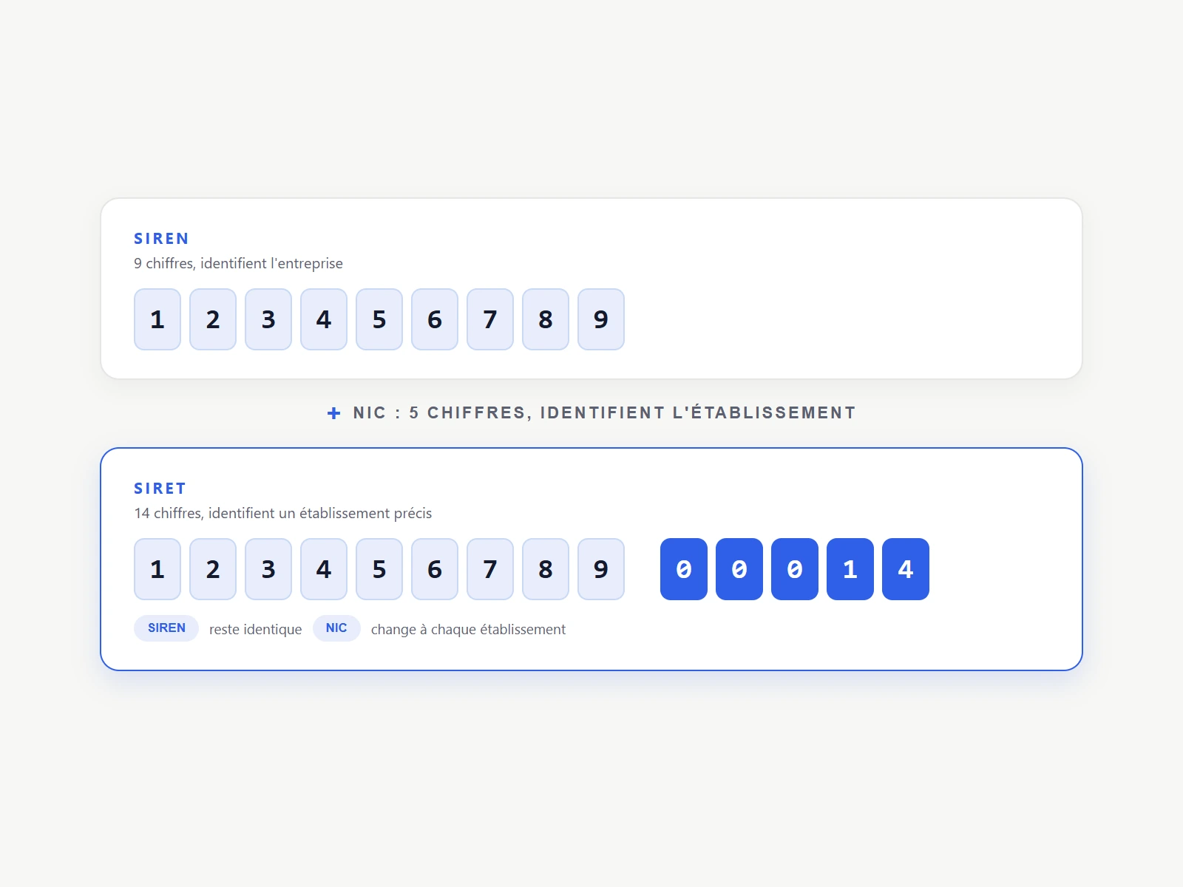
Task: Select the SIREN pill badge in legend
Action: [166, 628]
